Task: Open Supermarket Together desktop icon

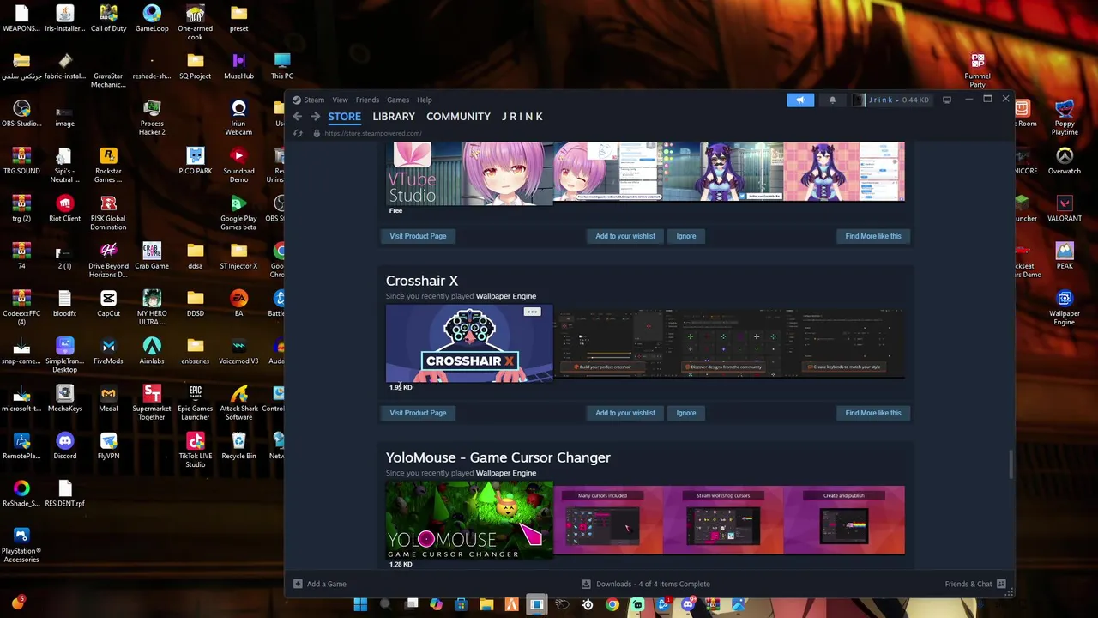Action: 152,403
